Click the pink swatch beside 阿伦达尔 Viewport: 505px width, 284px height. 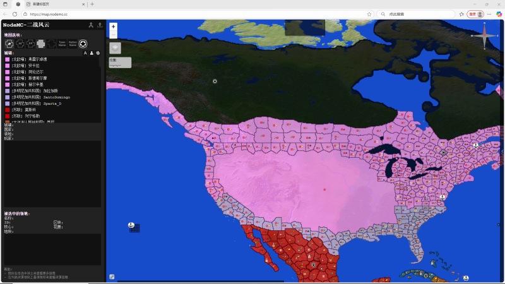(x=8, y=72)
